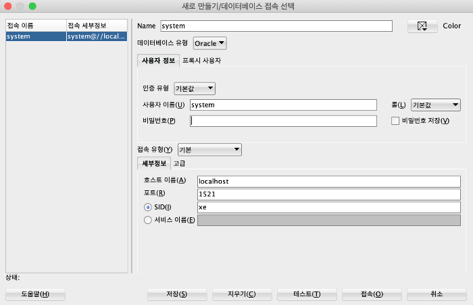
Task: Select the system connection row
Action: pos(66,36)
